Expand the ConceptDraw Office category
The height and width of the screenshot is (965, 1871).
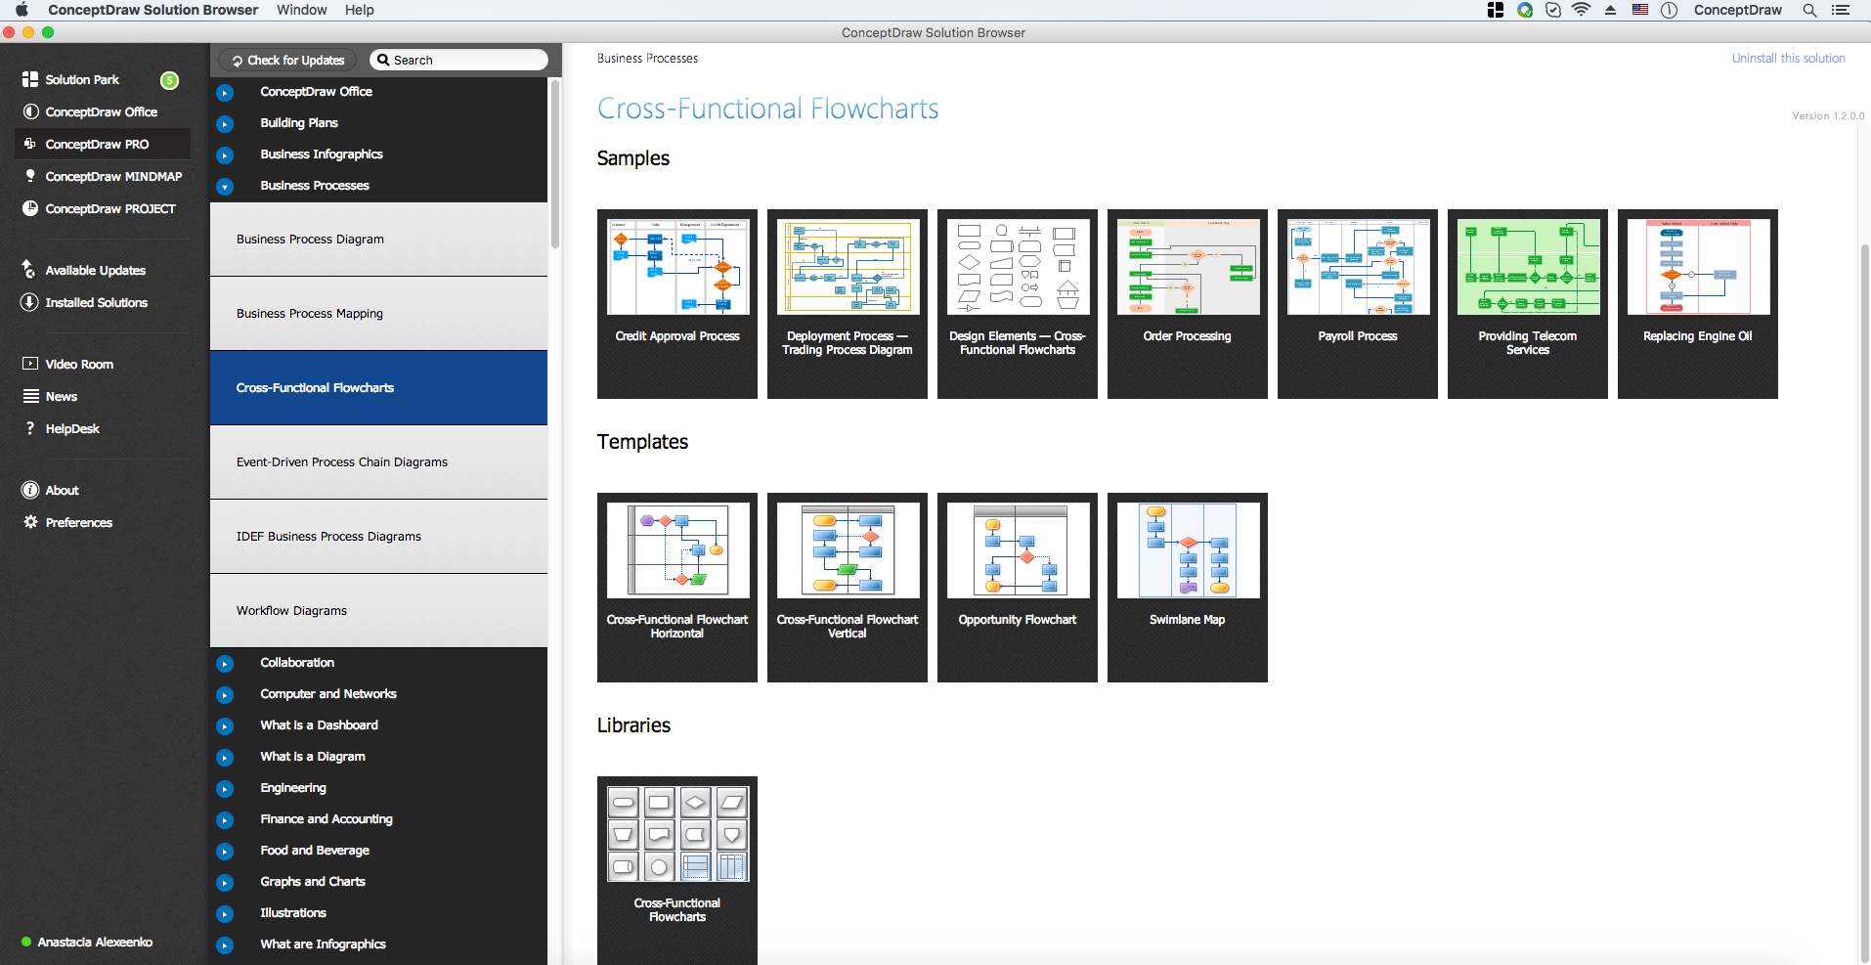(225, 92)
